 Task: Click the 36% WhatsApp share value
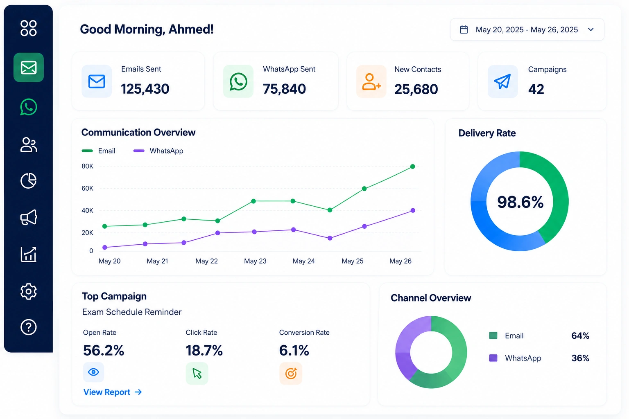click(580, 358)
